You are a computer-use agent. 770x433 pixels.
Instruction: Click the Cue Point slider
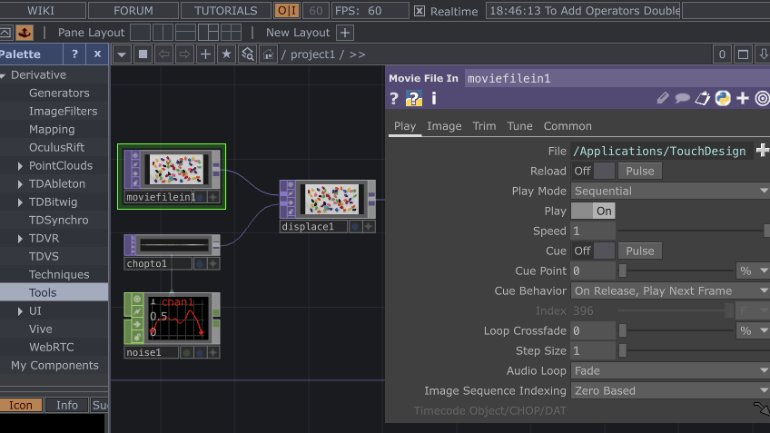click(x=676, y=271)
